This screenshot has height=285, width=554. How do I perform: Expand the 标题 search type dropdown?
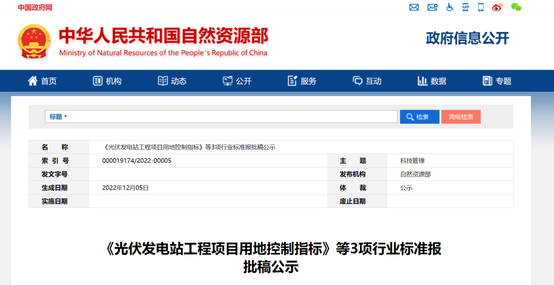[x=58, y=116]
